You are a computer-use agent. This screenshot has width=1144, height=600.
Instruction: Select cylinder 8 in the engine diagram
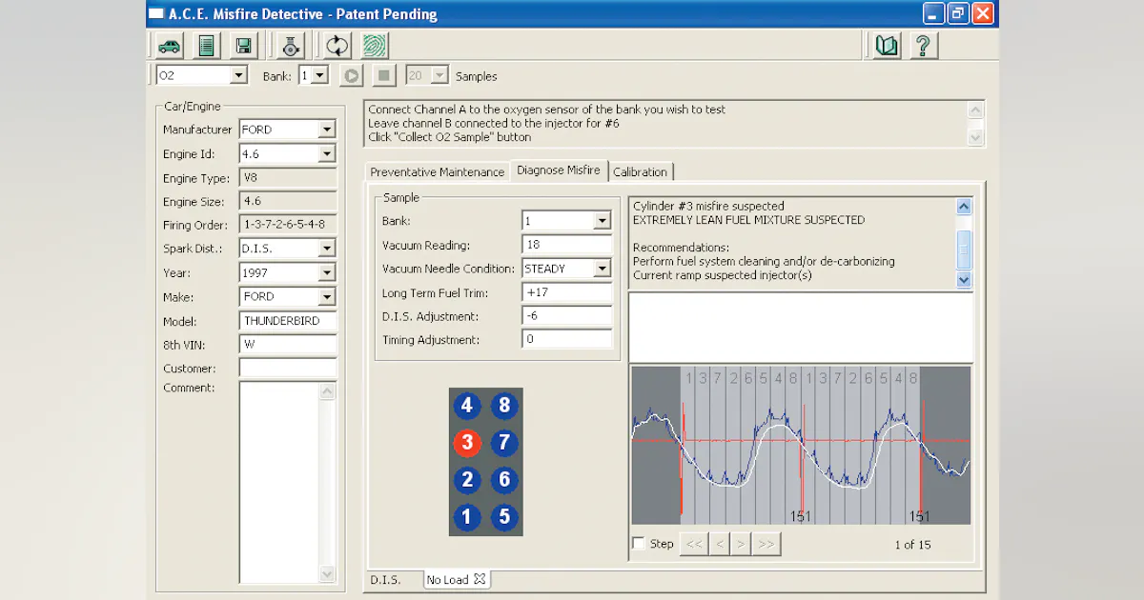tap(504, 407)
